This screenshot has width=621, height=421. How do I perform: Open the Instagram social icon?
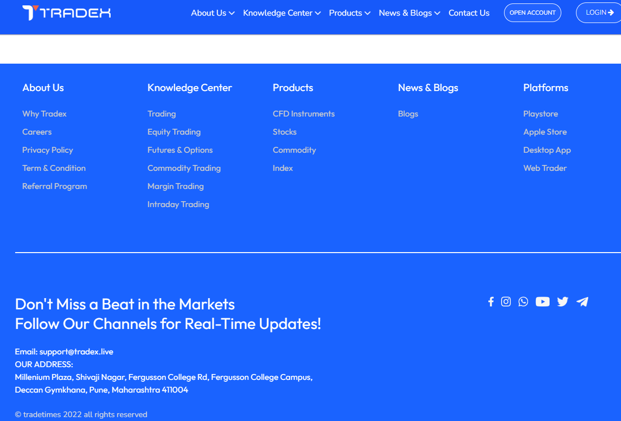click(x=506, y=302)
